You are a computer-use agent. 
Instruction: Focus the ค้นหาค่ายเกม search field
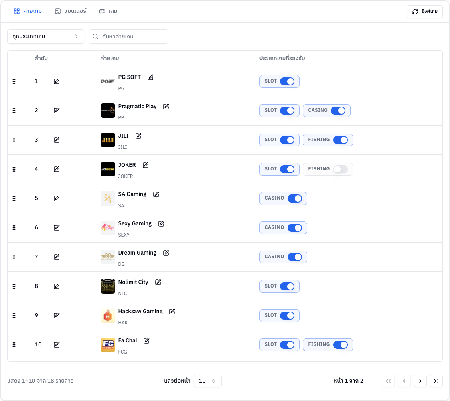pyautogui.click(x=129, y=36)
